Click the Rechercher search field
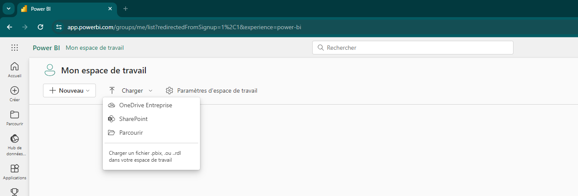 tap(413, 48)
